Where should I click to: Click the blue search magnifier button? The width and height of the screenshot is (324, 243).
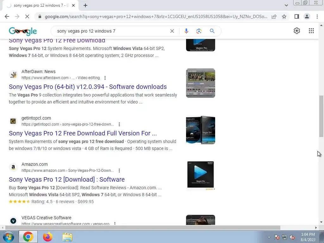point(212,31)
